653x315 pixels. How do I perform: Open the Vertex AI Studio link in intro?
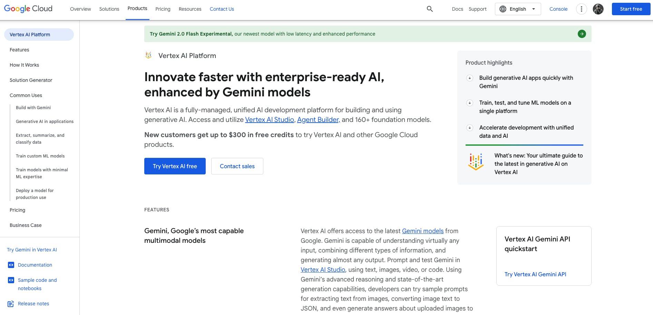click(x=270, y=120)
